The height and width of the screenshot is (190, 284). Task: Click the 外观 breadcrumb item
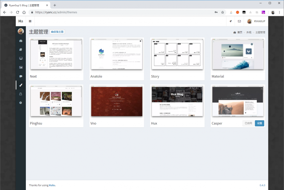coord(249,32)
